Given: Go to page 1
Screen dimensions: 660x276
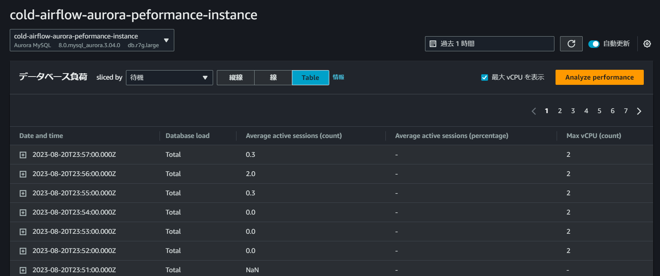Looking at the screenshot, I should point(546,111).
